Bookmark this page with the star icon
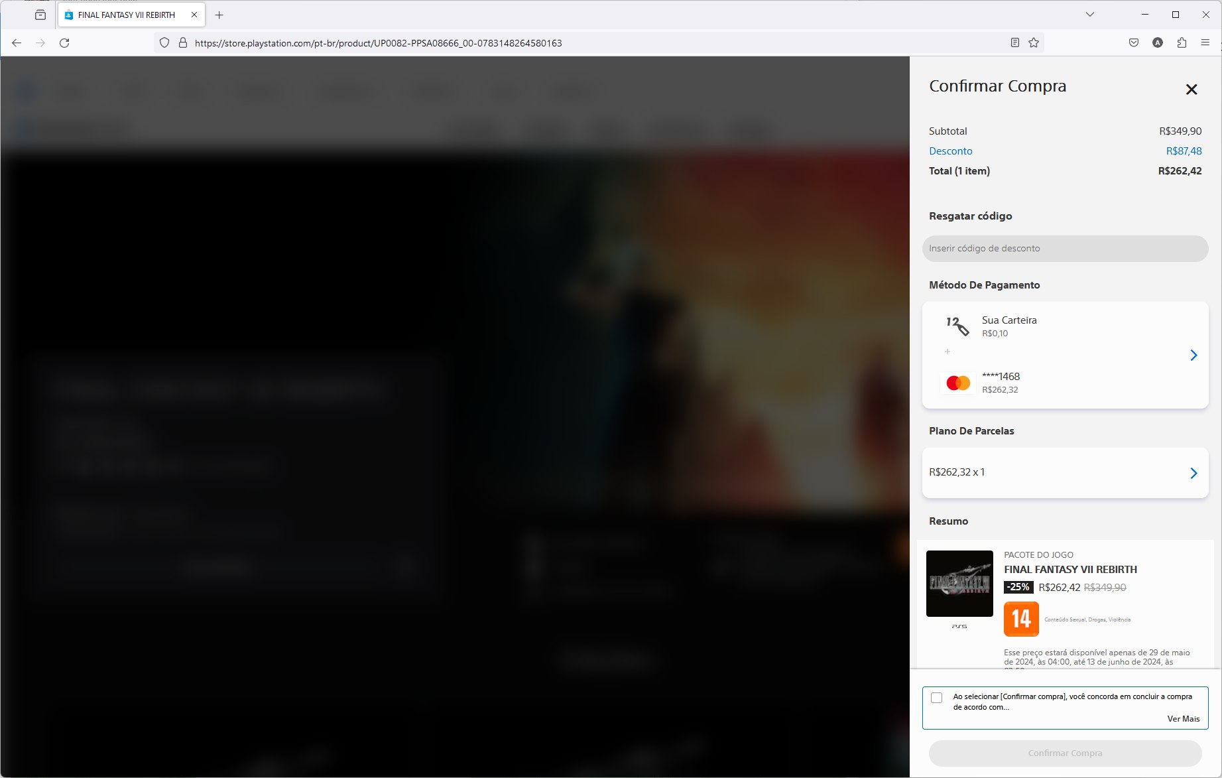This screenshot has width=1222, height=778. click(x=1033, y=43)
